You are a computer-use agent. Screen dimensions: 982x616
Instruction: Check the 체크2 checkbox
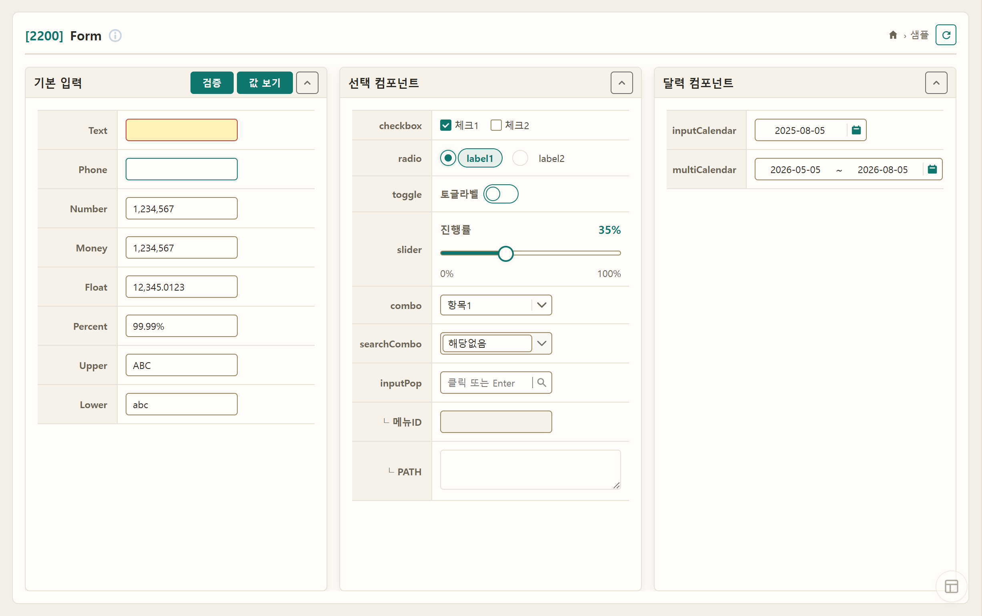click(x=495, y=125)
